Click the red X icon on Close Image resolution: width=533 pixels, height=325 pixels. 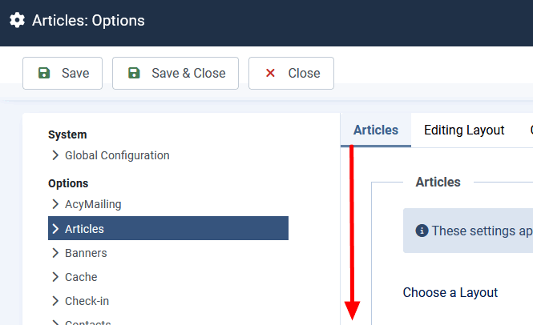[270, 73]
